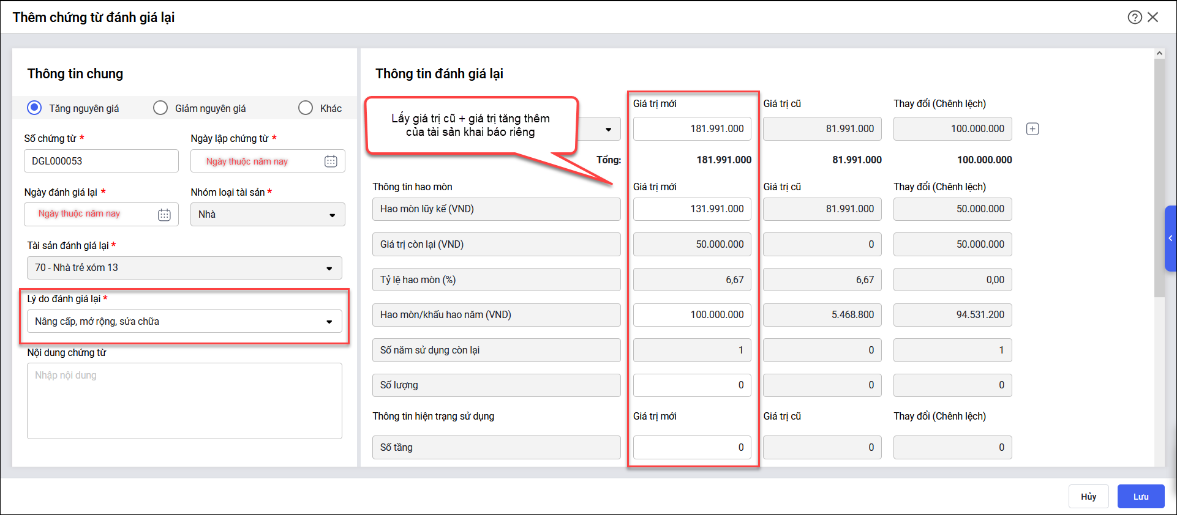Select Tăng nguyên giá radio option
The height and width of the screenshot is (515, 1177).
coord(34,108)
